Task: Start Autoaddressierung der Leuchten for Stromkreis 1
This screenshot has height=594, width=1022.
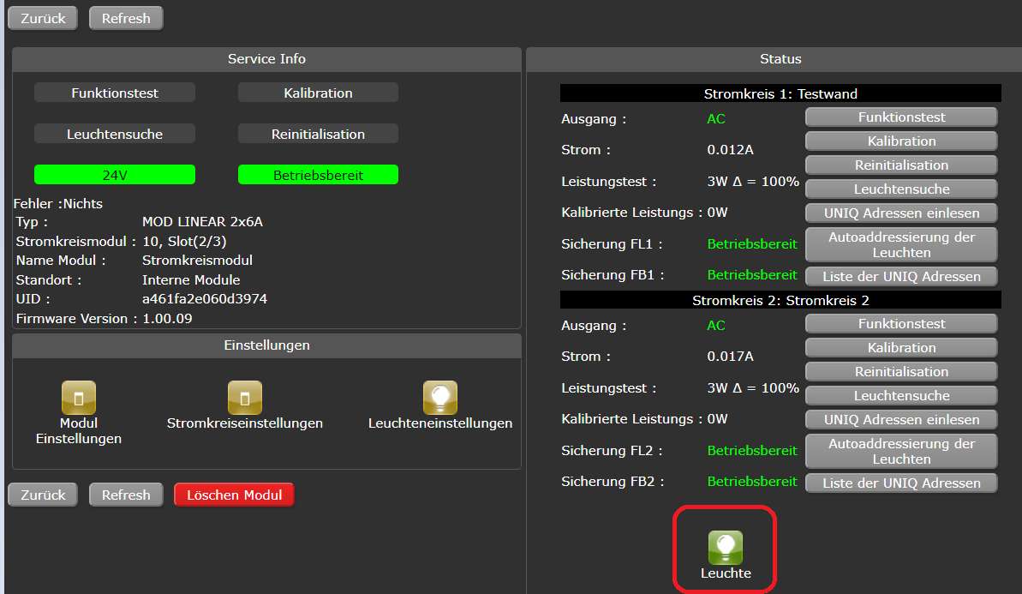Action: [901, 245]
